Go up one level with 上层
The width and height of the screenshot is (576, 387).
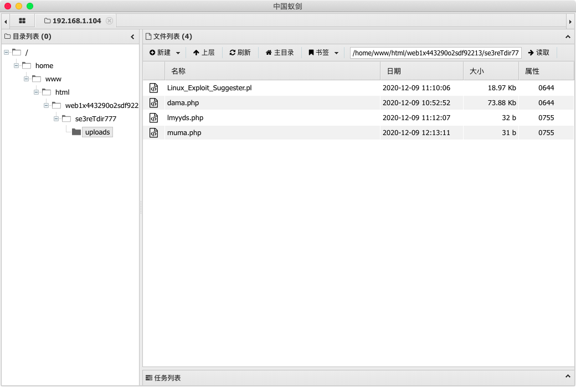click(x=203, y=53)
